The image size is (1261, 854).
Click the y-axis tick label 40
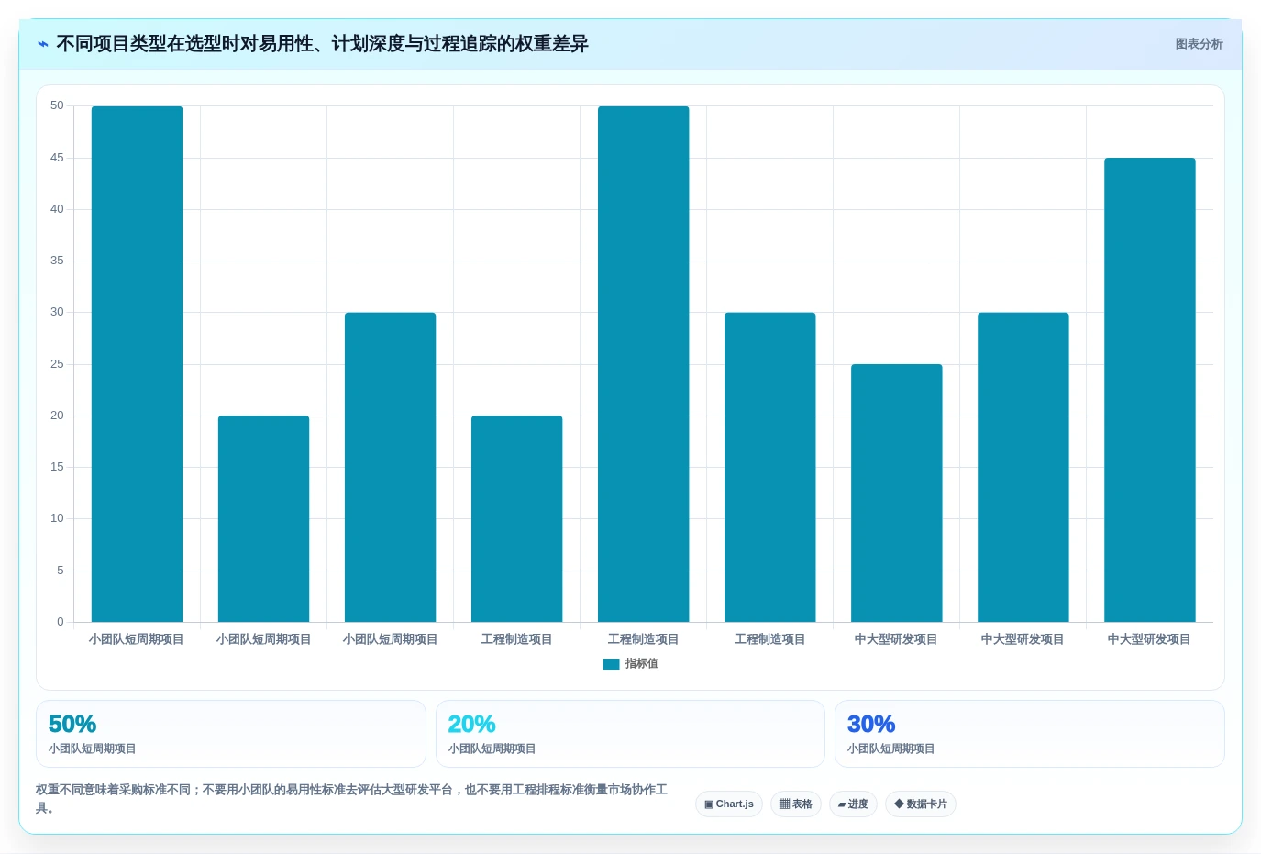pos(57,209)
